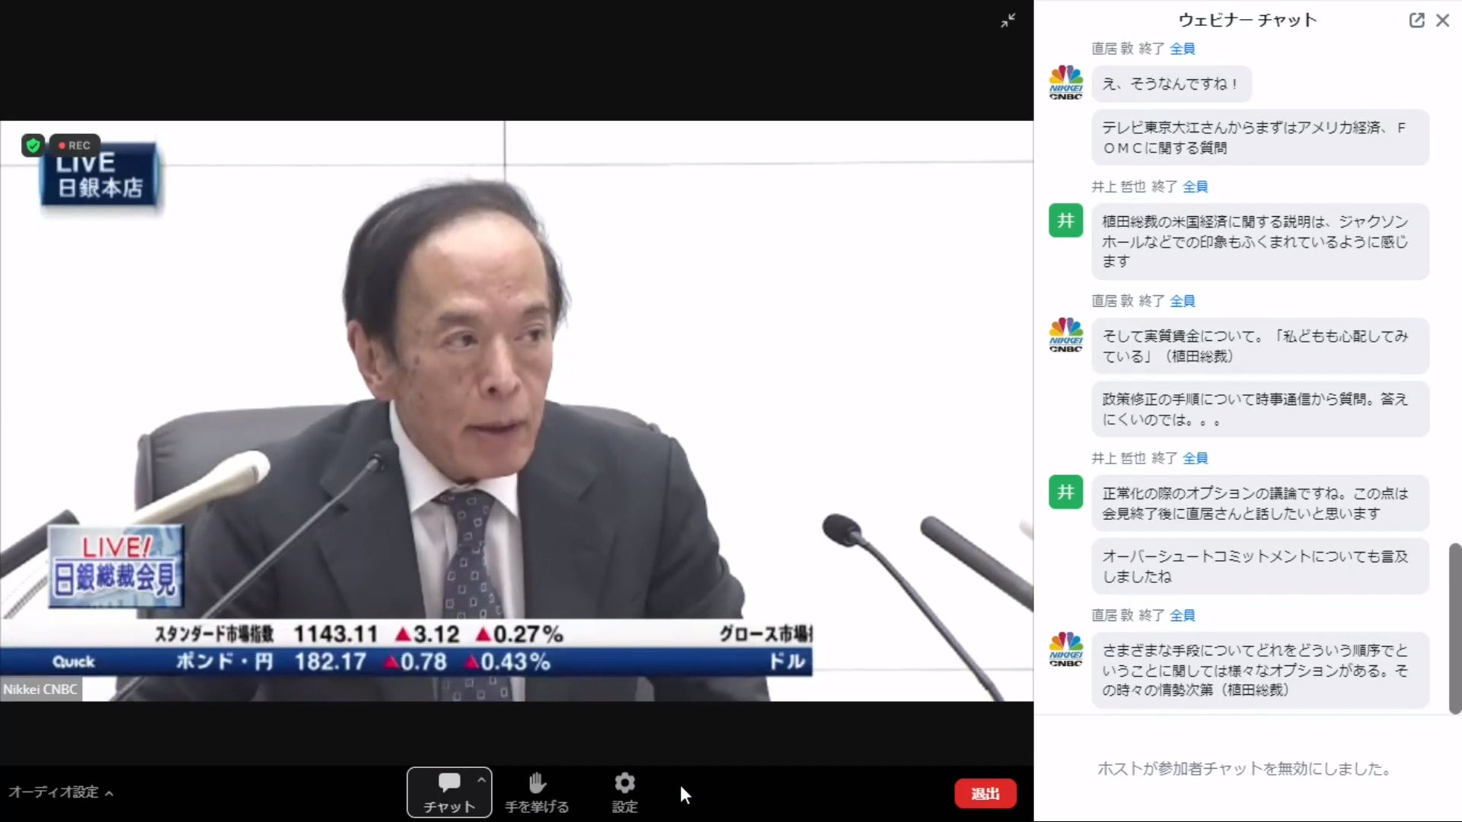Screen dimensions: 1462x822
Task: Click the Nikkei CNBC name label
Action: coord(40,690)
